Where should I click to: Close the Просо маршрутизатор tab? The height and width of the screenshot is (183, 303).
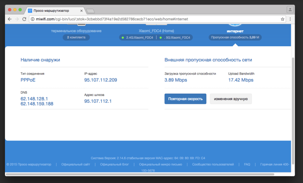(x=81, y=11)
